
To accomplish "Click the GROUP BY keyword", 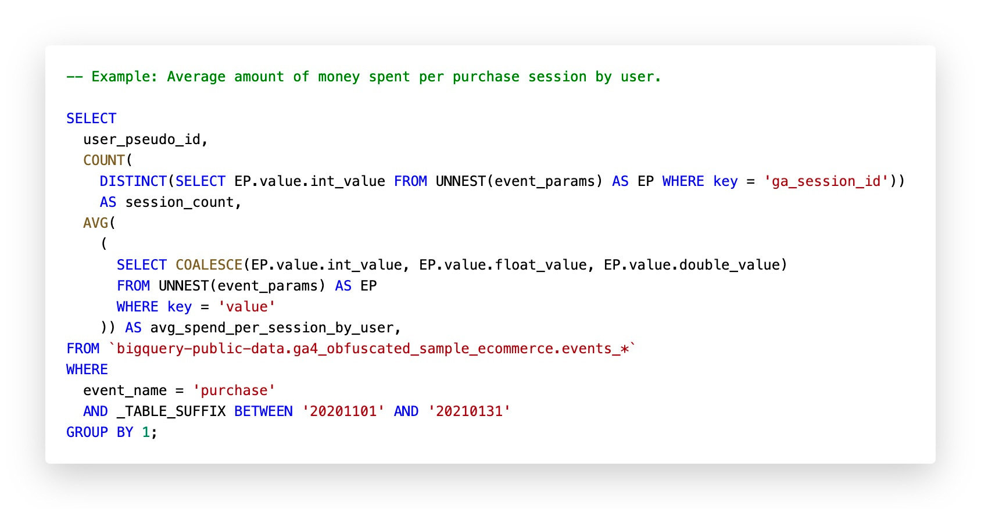I will pos(100,432).
